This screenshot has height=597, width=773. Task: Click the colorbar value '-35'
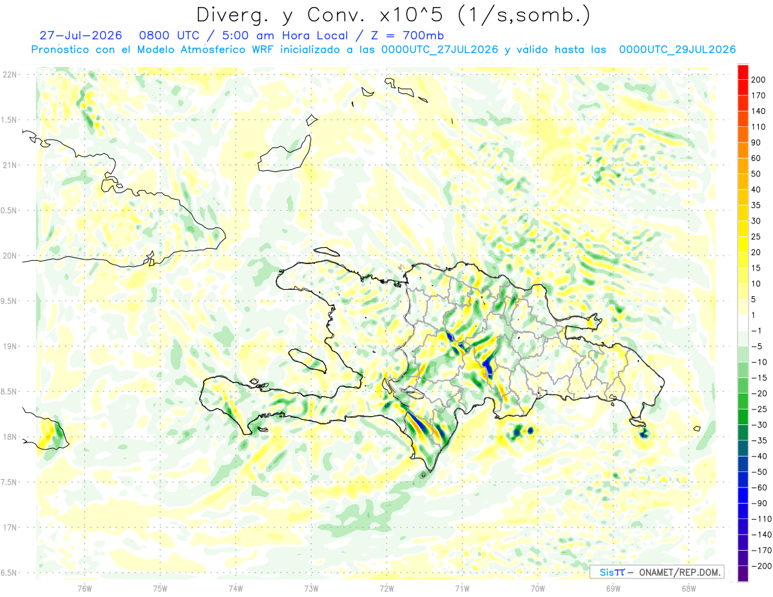759,441
